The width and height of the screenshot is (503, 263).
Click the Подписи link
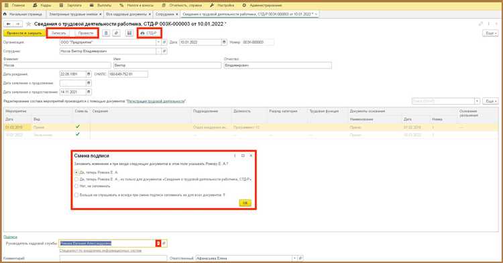tap(10, 237)
